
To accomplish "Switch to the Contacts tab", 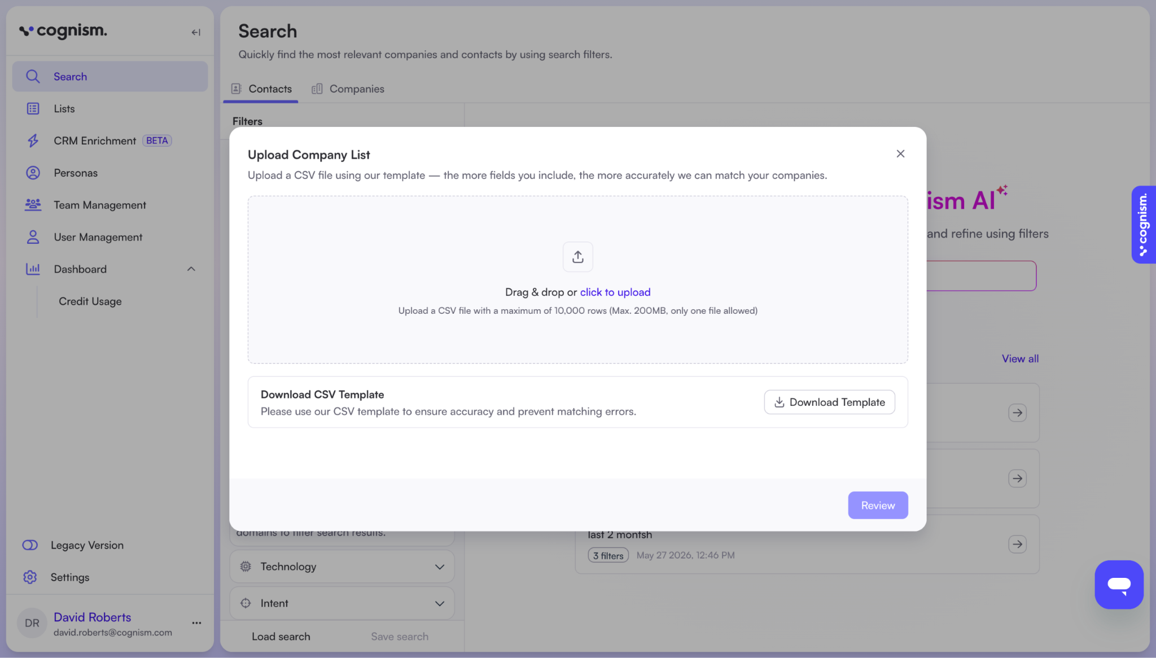I will (261, 89).
